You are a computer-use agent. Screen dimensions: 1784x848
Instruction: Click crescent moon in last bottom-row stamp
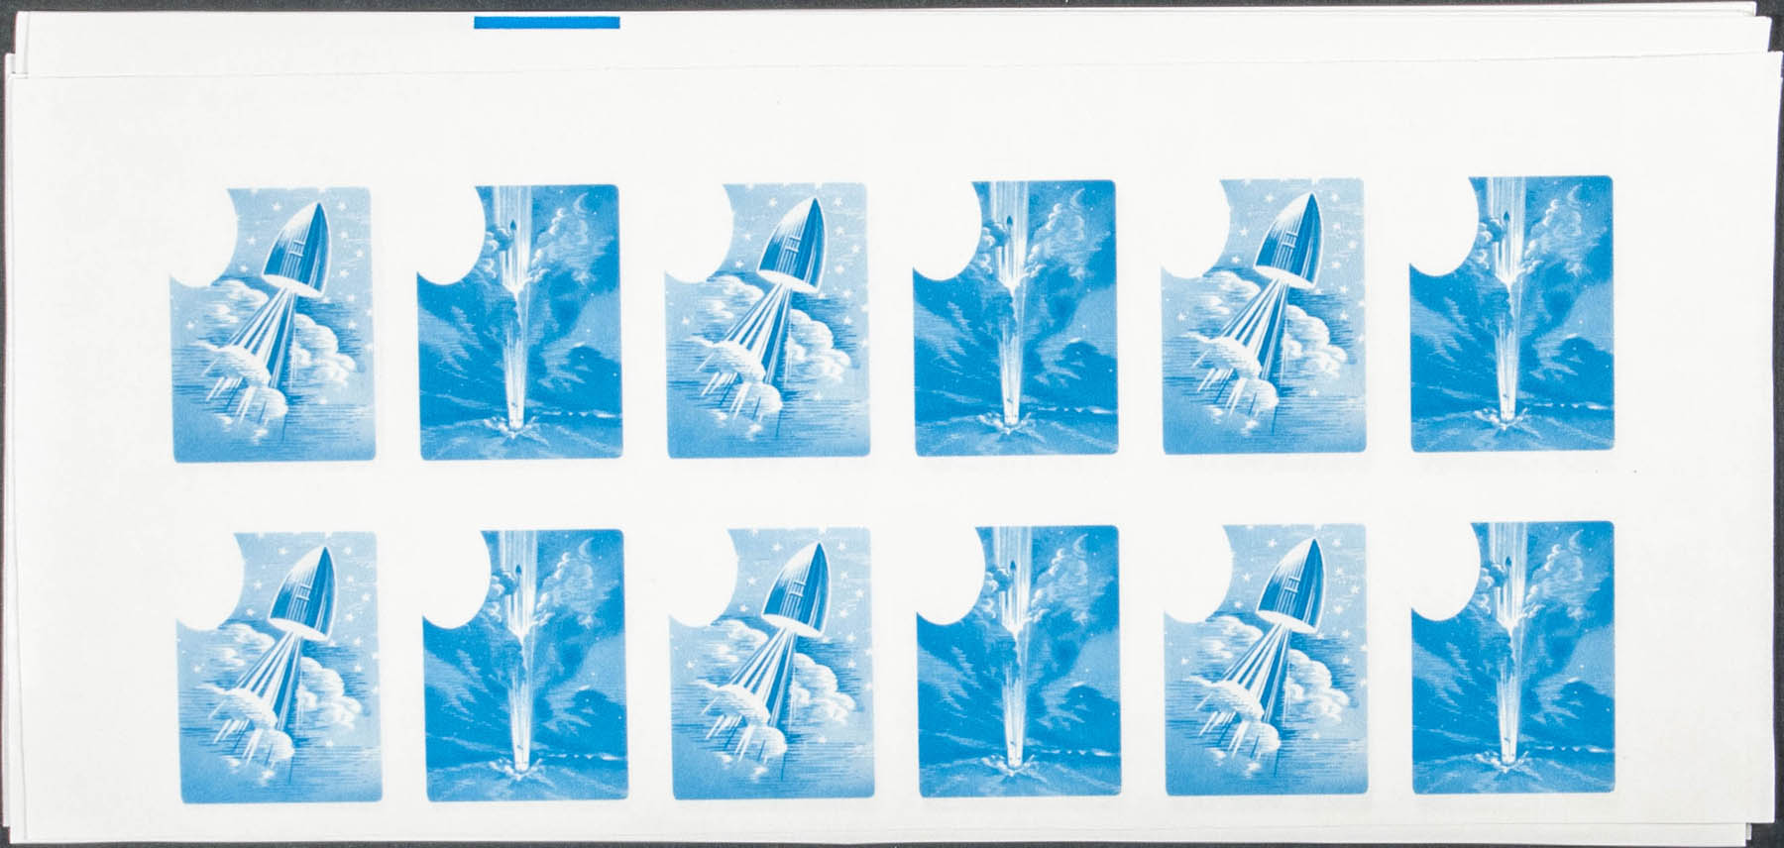(1584, 545)
